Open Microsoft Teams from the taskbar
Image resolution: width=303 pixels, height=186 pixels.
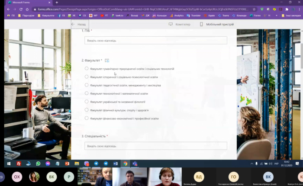click(x=135, y=164)
